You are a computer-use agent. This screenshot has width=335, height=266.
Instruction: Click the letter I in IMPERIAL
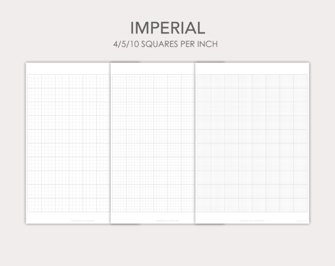tap(132, 28)
